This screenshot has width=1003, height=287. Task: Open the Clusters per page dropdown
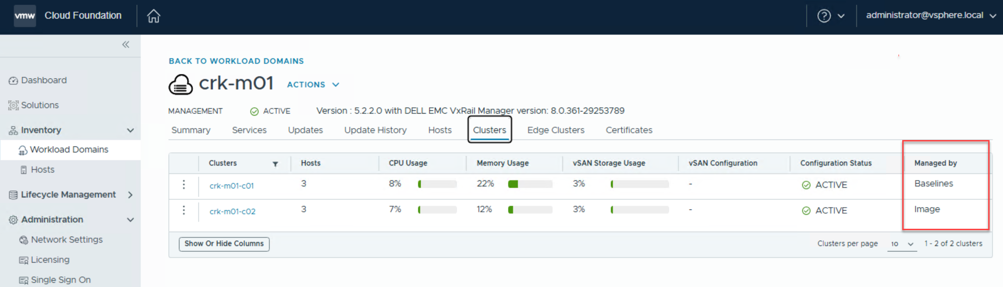point(902,244)
